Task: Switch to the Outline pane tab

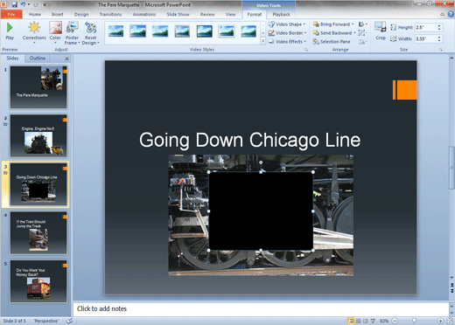Action: (x=38, y=59)
